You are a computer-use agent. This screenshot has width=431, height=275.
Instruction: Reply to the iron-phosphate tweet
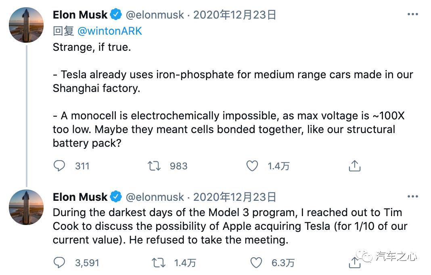pyautogui.click(x=59, y=166)
